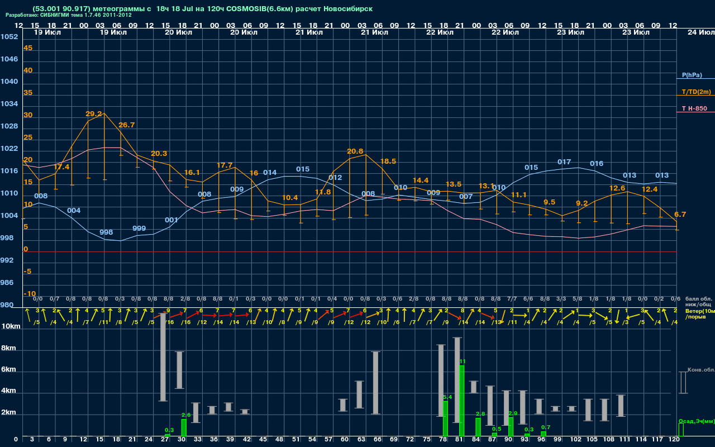
Task: Select the P(hPa) legend label
Action: click(692, 75)
